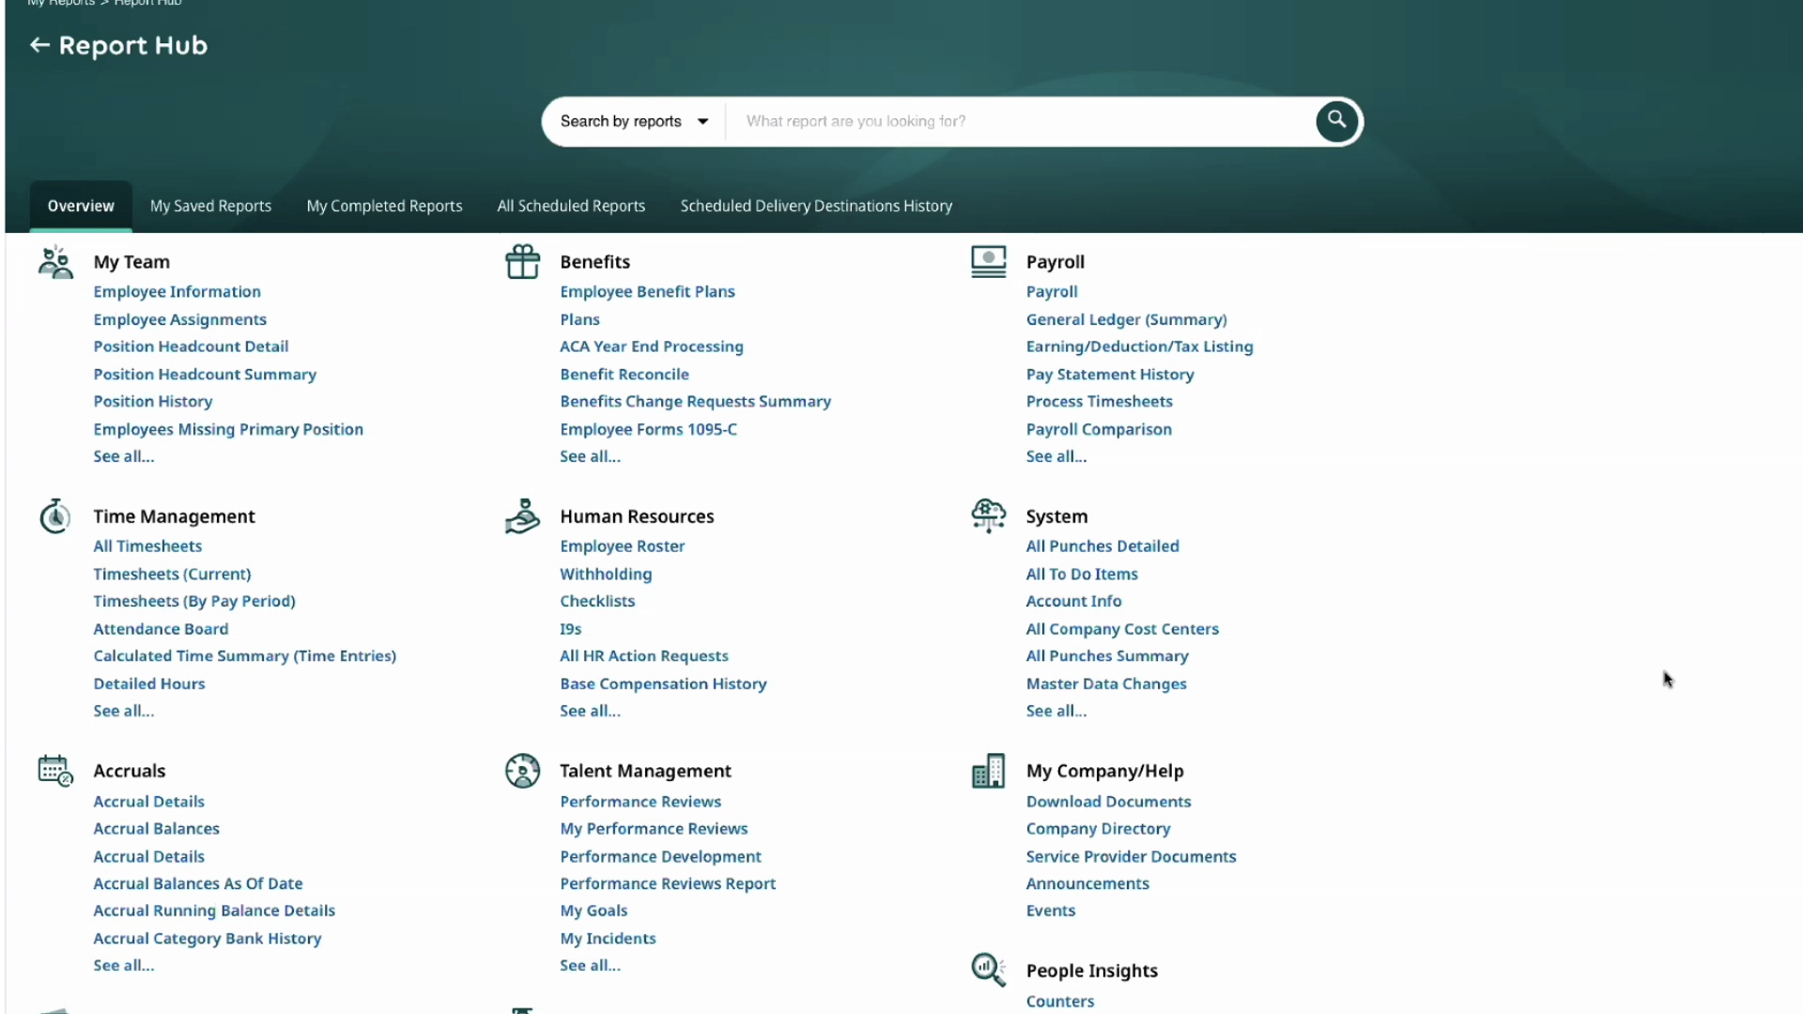Open the Employee Information report
The image size is (1803, 1014).
177,292
